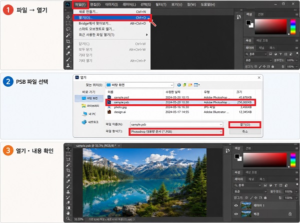Toggle lock transparent pixels in step 3 panel
Screen dimensions: 300x223
246,197
